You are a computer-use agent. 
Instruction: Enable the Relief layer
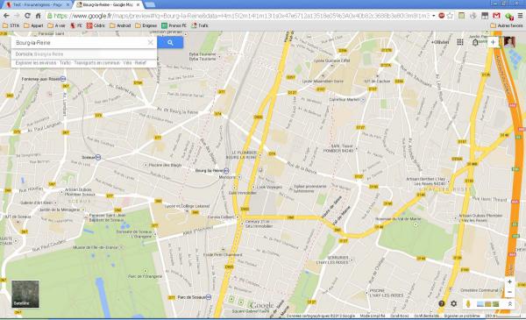(x=140, y=63)
